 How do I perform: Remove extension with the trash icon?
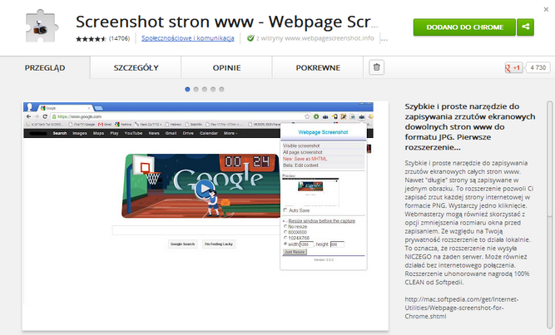click(377, 67)
